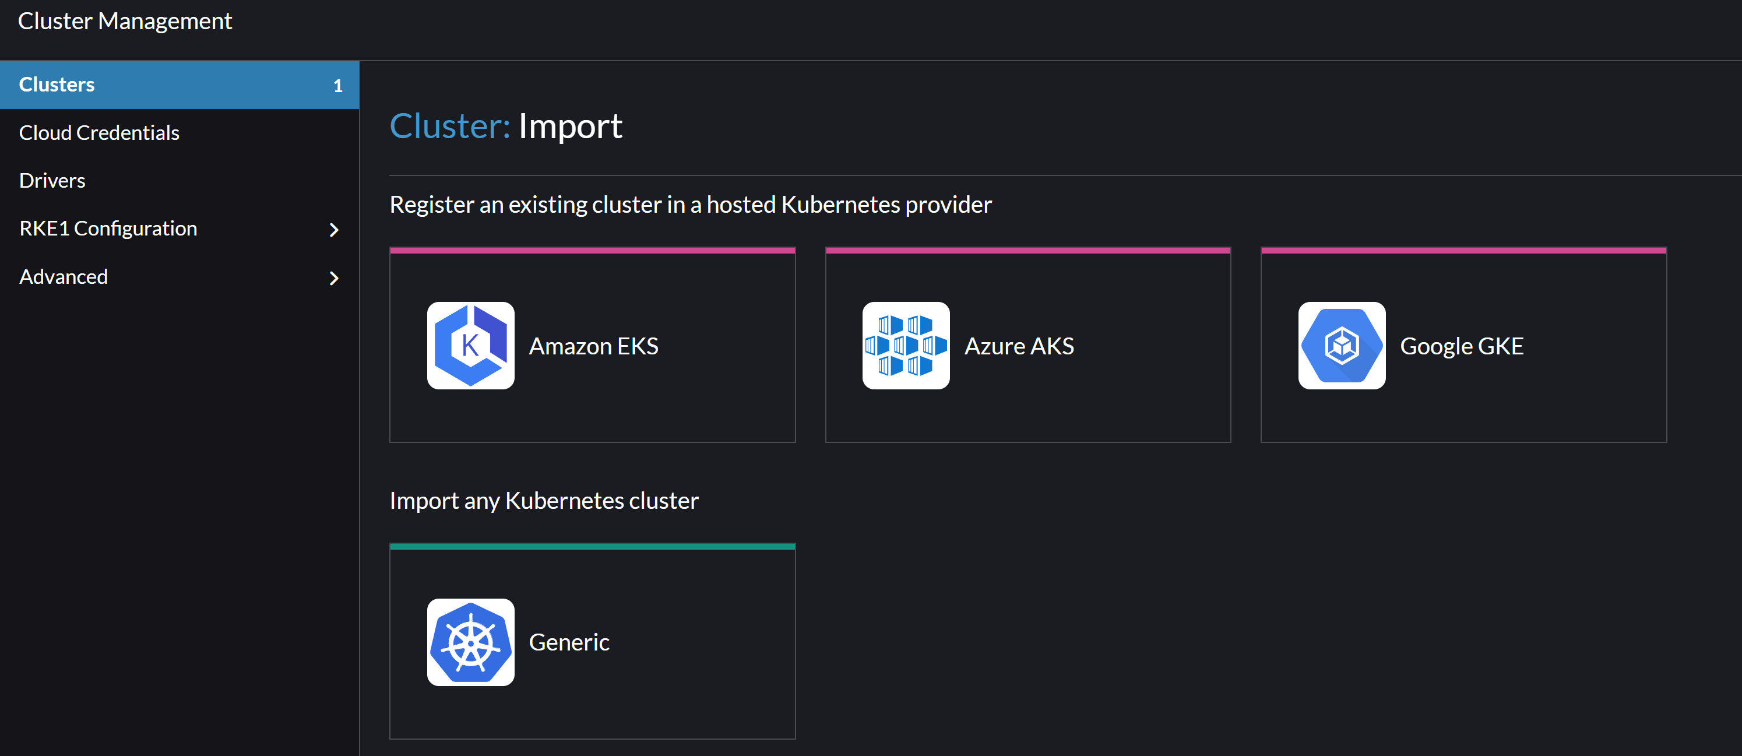Choose the Google GKE text label
1742x756 pixels.
1461,346
